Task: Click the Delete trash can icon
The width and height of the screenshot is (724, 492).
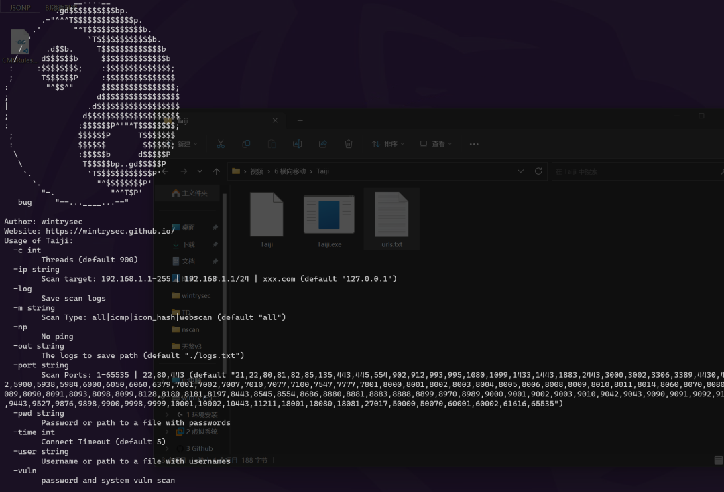Action: (349, 144)
